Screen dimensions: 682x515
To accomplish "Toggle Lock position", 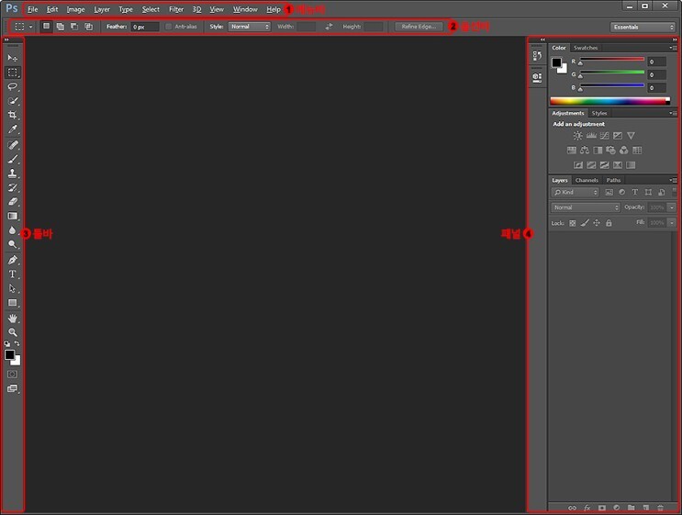I will (597, 223).
